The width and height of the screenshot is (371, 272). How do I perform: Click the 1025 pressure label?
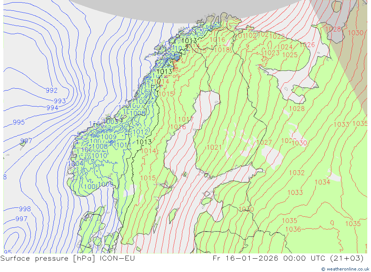tap(290, 55)
